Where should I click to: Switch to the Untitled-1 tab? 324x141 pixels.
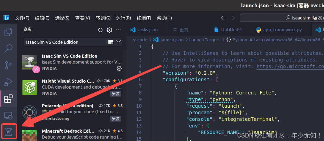point(231,30)
